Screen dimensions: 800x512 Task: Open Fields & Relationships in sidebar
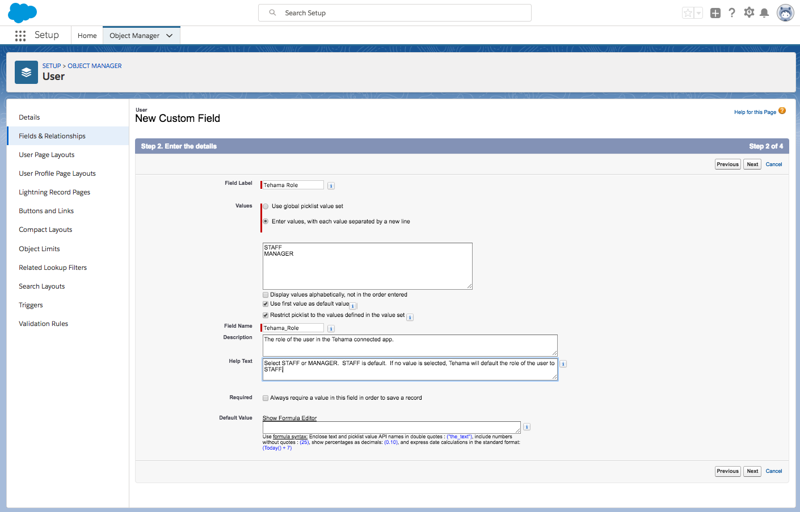click(68, 136)
